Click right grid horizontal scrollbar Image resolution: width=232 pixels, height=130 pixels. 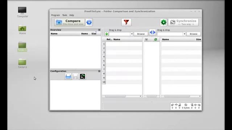coord(177,96)
